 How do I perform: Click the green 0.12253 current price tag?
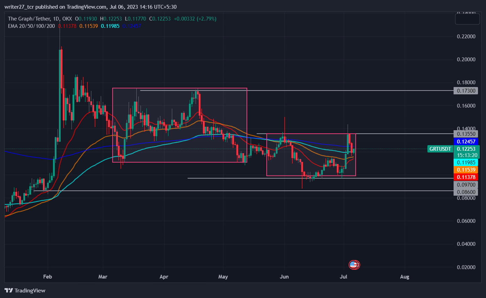pos(467,149)
